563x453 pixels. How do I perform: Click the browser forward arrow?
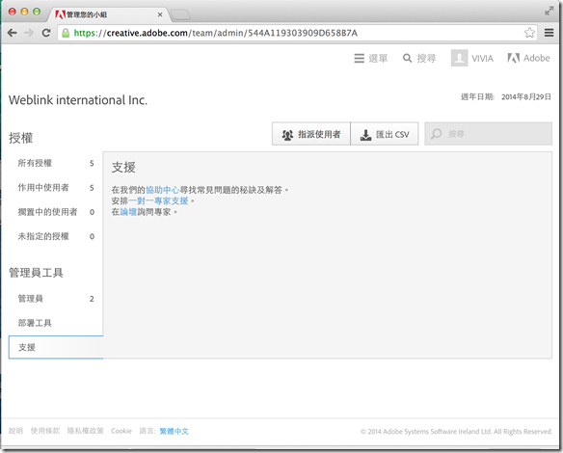[x=29, y=33]
